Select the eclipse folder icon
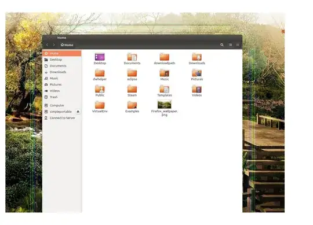The height and width of the screenshot is (225, 313). (x=132, y=73)
